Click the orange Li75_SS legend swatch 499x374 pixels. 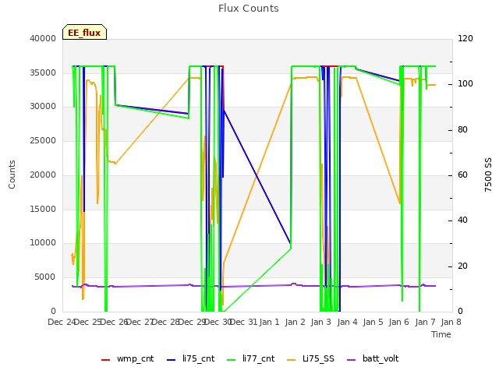(291, 360)
